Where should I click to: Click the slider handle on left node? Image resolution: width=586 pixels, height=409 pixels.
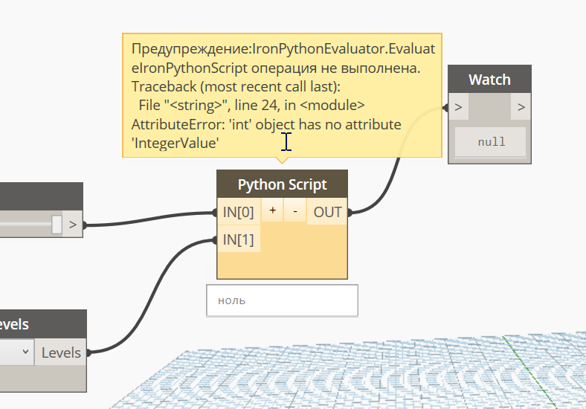57,225
